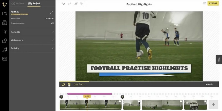Expand the Defaults section
The height and width of the screenshot is (111, 222).
(x=32, y=32)
